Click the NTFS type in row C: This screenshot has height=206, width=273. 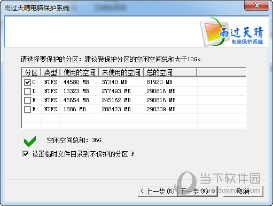[51, 82]
